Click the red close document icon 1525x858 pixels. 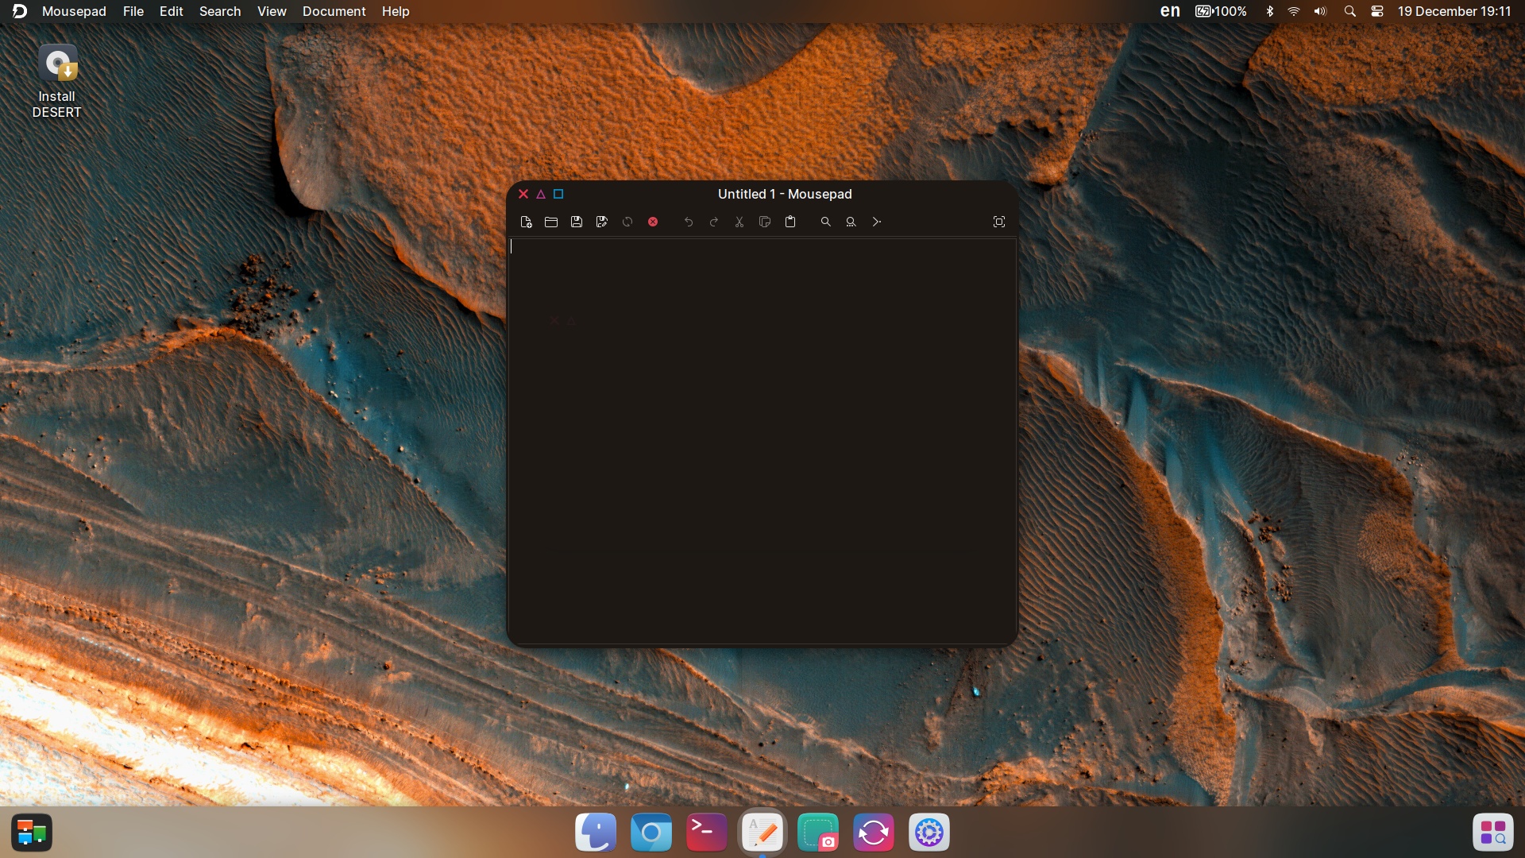point(653,222)
